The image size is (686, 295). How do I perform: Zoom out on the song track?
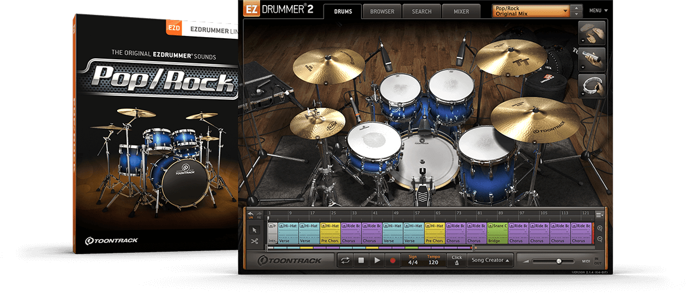click(600, 239)
